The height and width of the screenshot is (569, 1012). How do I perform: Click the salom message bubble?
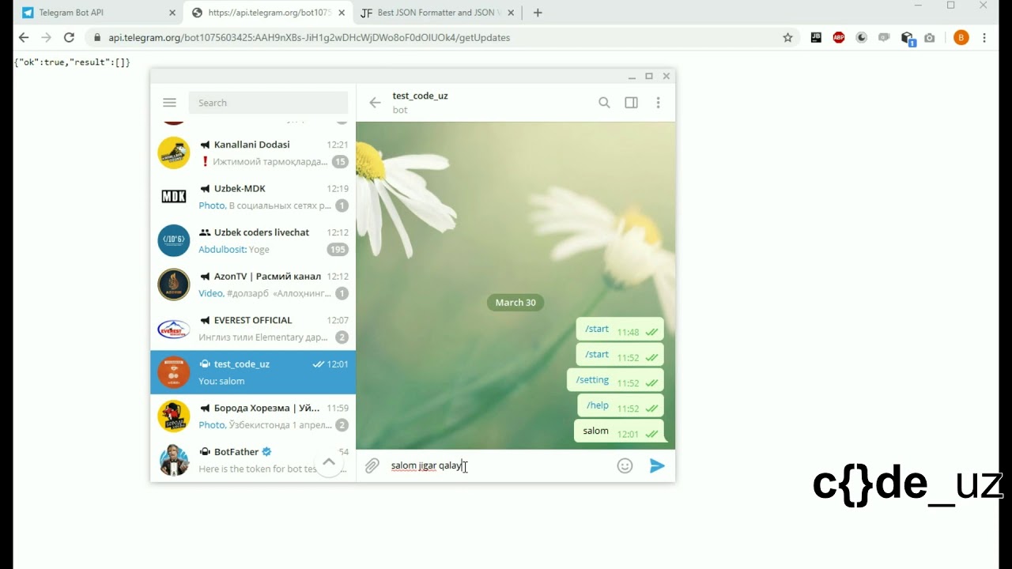(x=619, y=431)
